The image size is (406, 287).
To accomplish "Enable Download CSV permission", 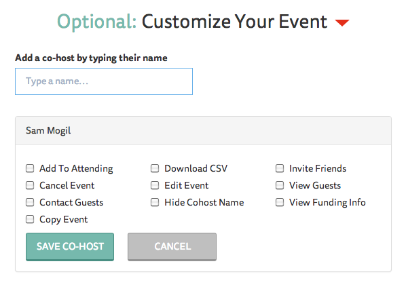I will 155,168.
